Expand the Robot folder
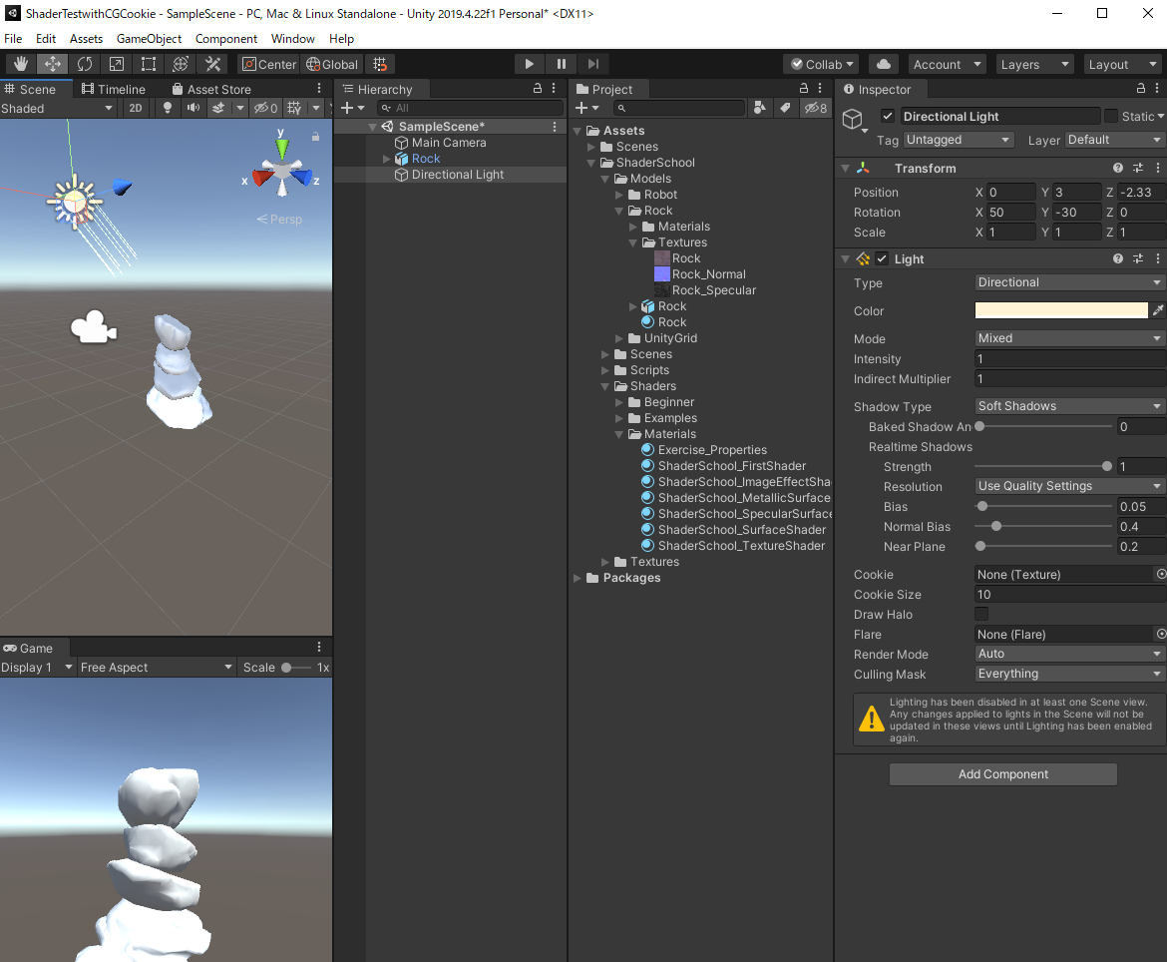The image size is (1167, 962). (619, 195)
